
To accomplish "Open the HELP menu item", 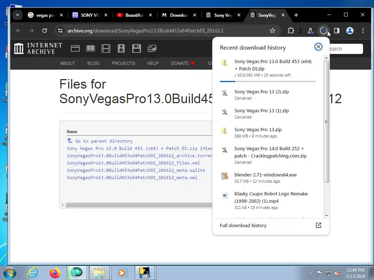I will (153, 63).
